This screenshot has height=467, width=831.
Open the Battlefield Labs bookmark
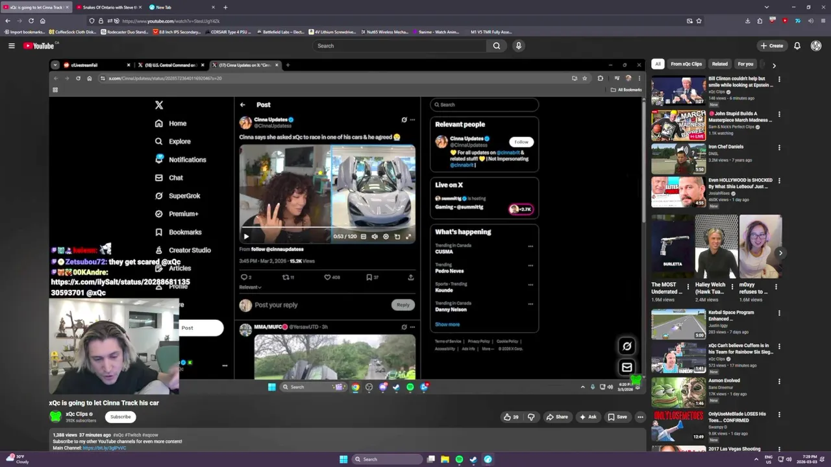(x=279, y=32)
